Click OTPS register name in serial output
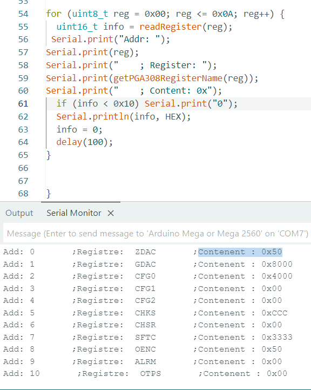The height and width of the screenshot is (390, 311). (151, 374)
